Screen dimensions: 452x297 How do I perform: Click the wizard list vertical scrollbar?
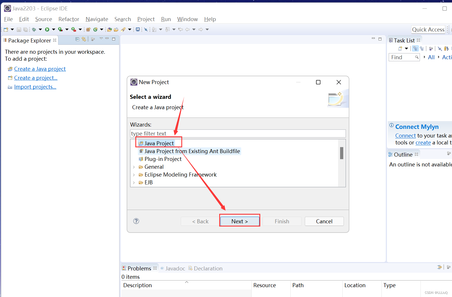(x=342, y=153)
